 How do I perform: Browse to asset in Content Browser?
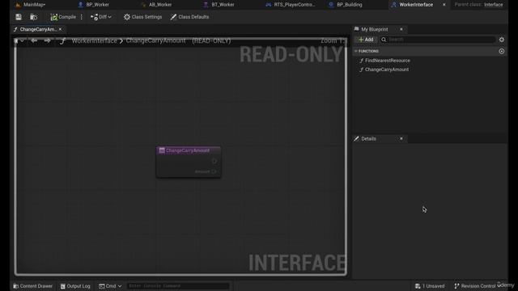click(33, 17)
